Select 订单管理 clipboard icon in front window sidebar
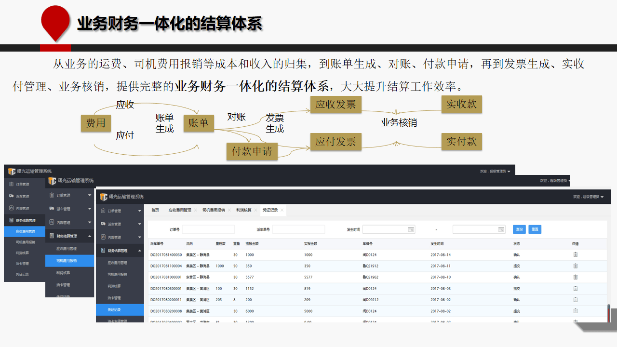617x347 pixels. click(x=103, y=211)
